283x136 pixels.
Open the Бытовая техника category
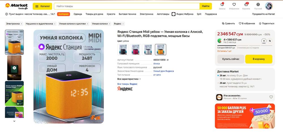pyautogui.click(x=127, y=14)
